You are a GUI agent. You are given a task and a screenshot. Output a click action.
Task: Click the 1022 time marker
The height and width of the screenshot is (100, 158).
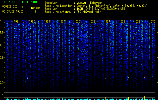point(32,21)
